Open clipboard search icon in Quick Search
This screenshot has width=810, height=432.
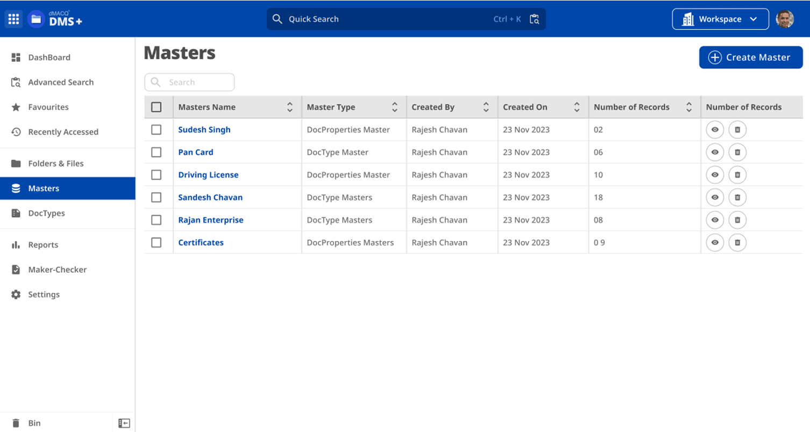[x=534, y=19]
